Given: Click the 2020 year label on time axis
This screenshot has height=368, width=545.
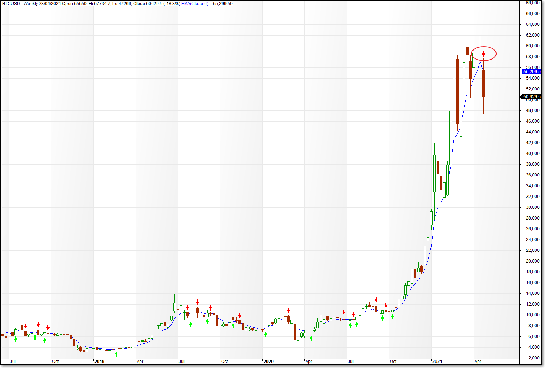Looking at the screenshot, I should tap(269, 362).
